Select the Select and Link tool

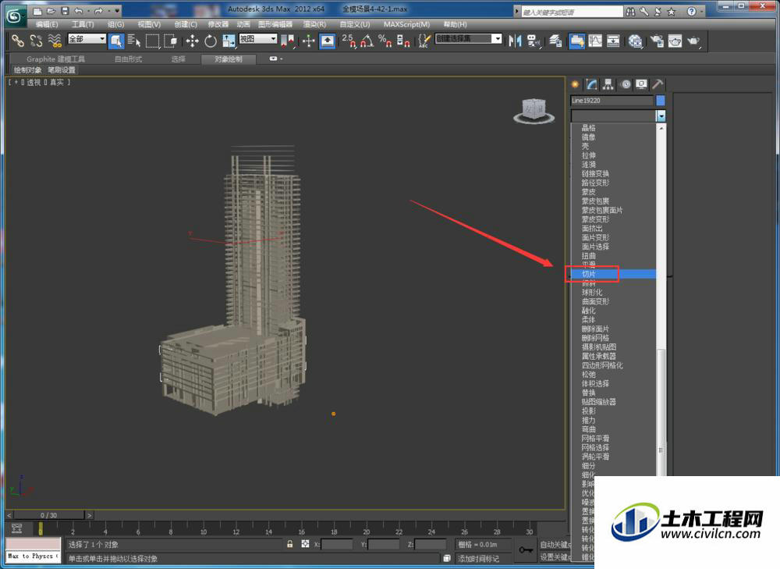(18, 41)
